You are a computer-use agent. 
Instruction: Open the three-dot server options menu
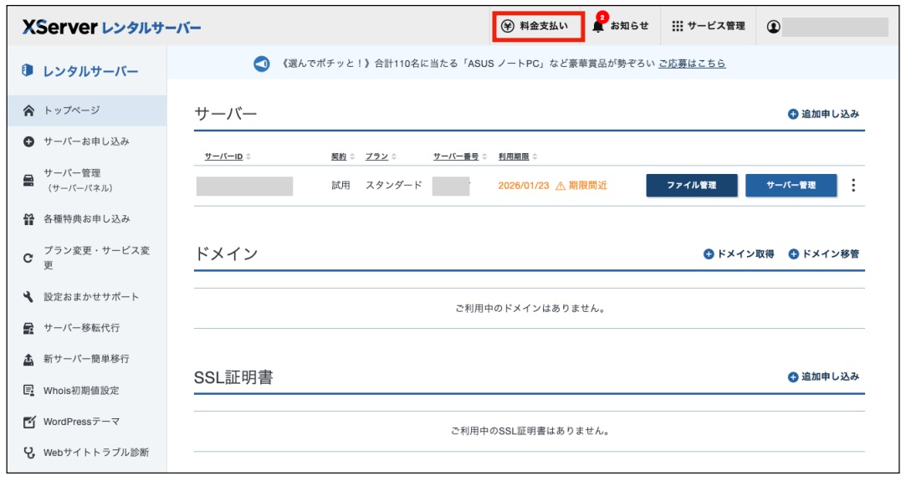(852, 186)
